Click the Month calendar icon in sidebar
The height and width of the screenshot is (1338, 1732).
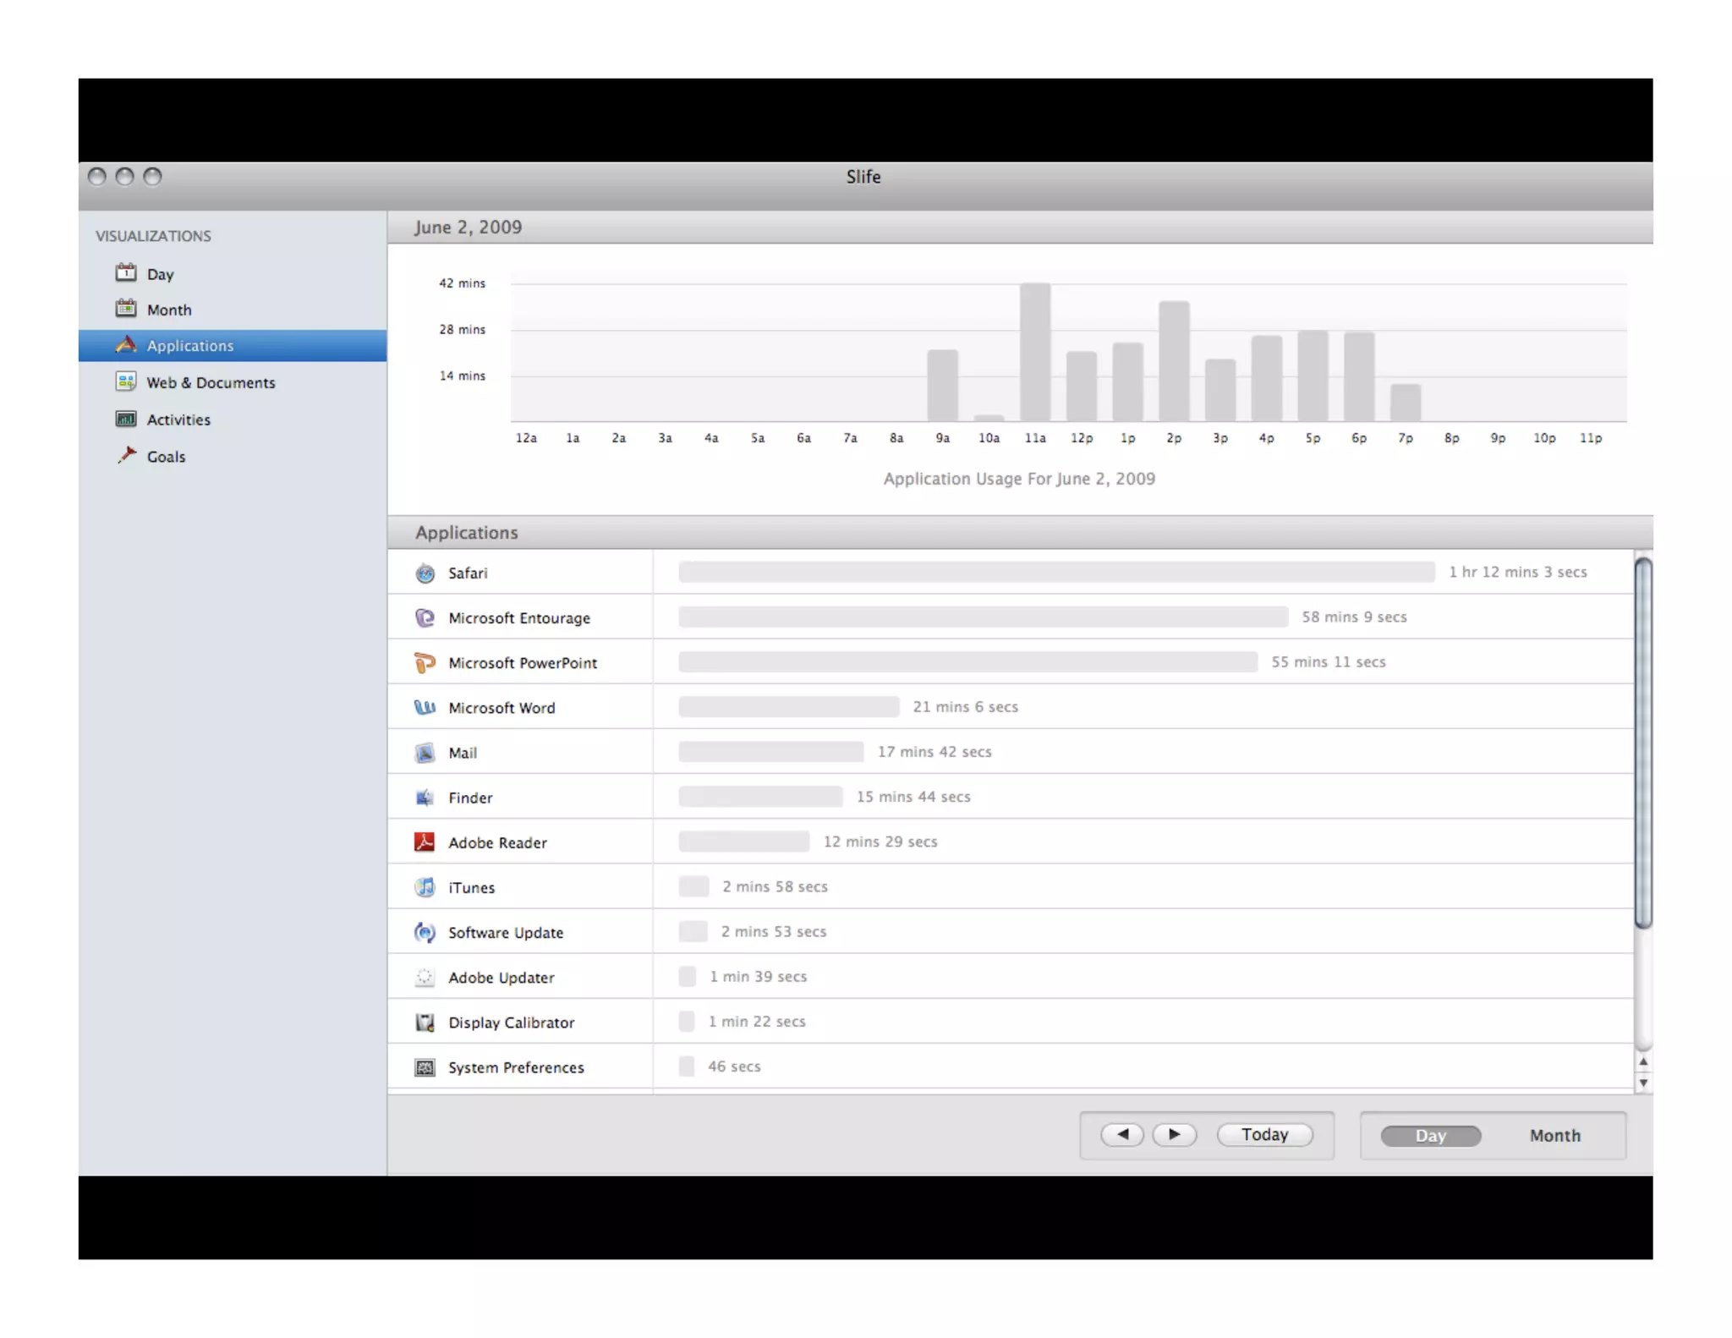tap(126, 309)
